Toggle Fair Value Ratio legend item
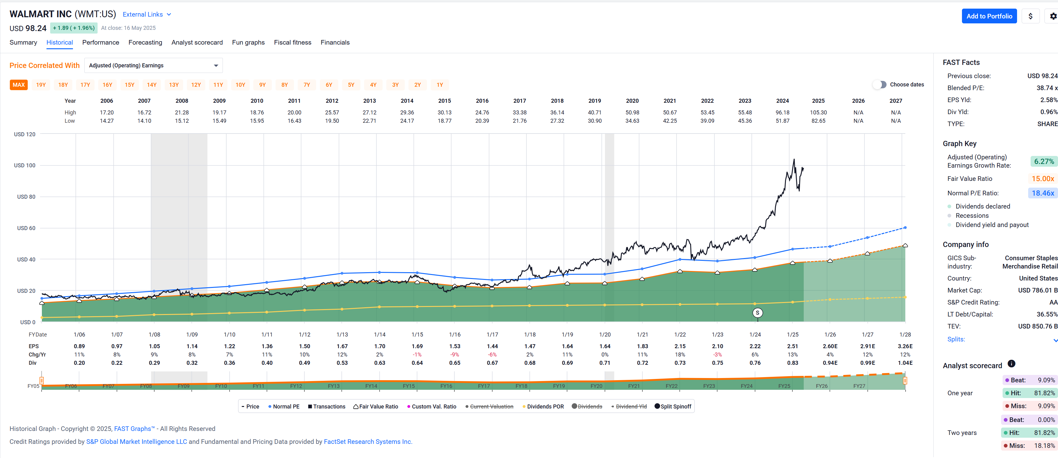Screen dimensions: 1058x458 tap(375, 407)
